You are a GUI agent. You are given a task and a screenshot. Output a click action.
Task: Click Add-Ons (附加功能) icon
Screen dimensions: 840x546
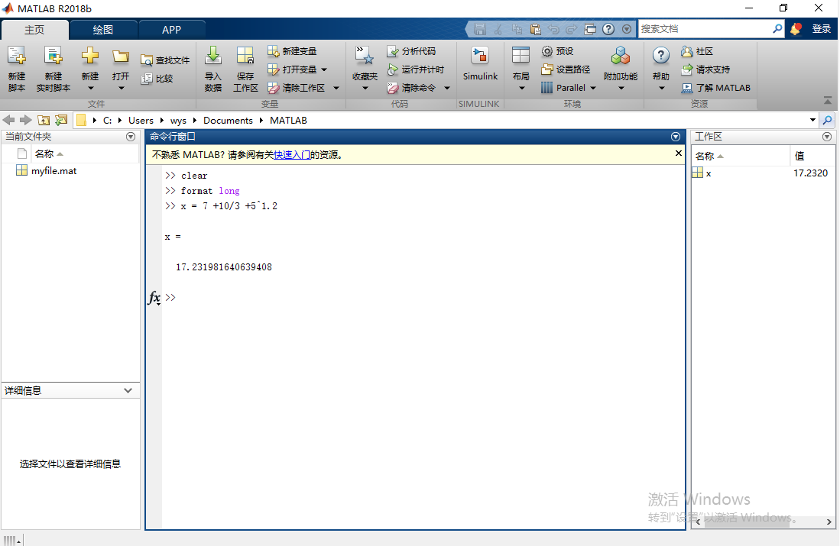point(621,56)
